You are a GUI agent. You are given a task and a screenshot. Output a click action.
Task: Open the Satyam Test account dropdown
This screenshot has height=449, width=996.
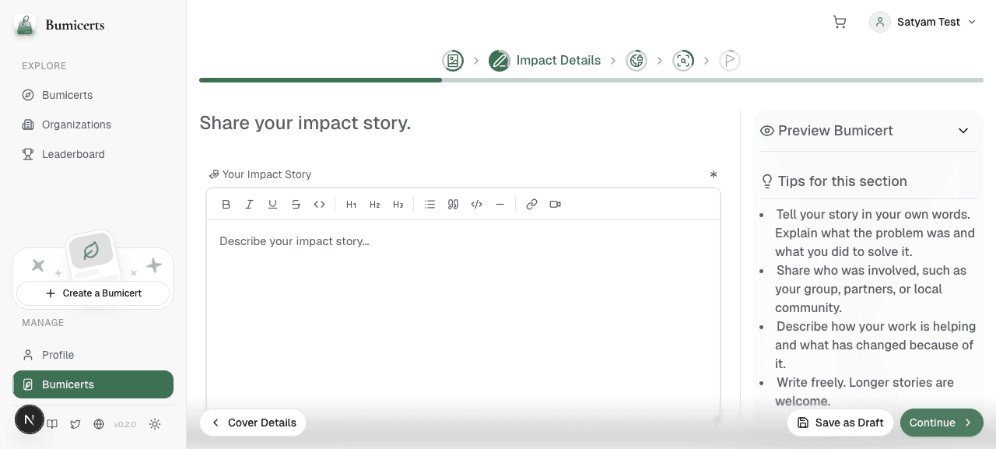click(x=924, y=22)
